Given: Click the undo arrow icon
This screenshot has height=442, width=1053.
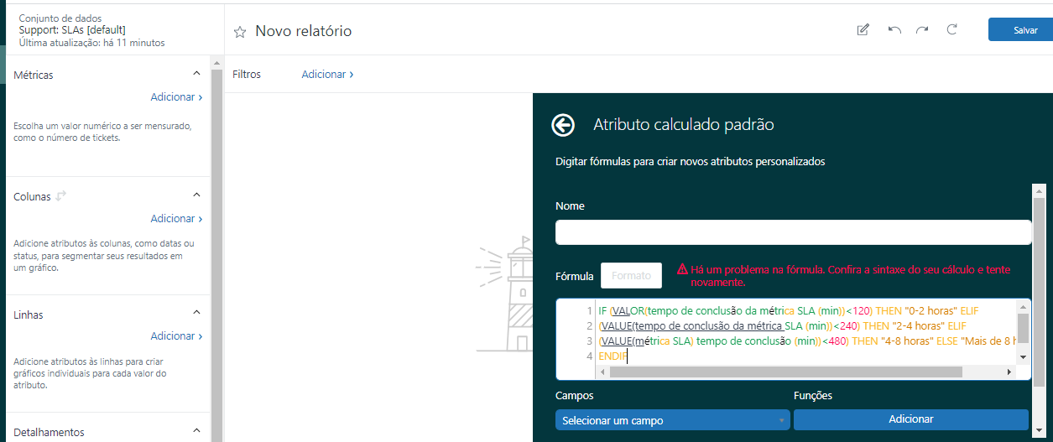Looking at the screenshot, I should point(894,30).
